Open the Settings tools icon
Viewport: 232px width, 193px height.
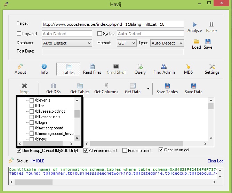212,66
